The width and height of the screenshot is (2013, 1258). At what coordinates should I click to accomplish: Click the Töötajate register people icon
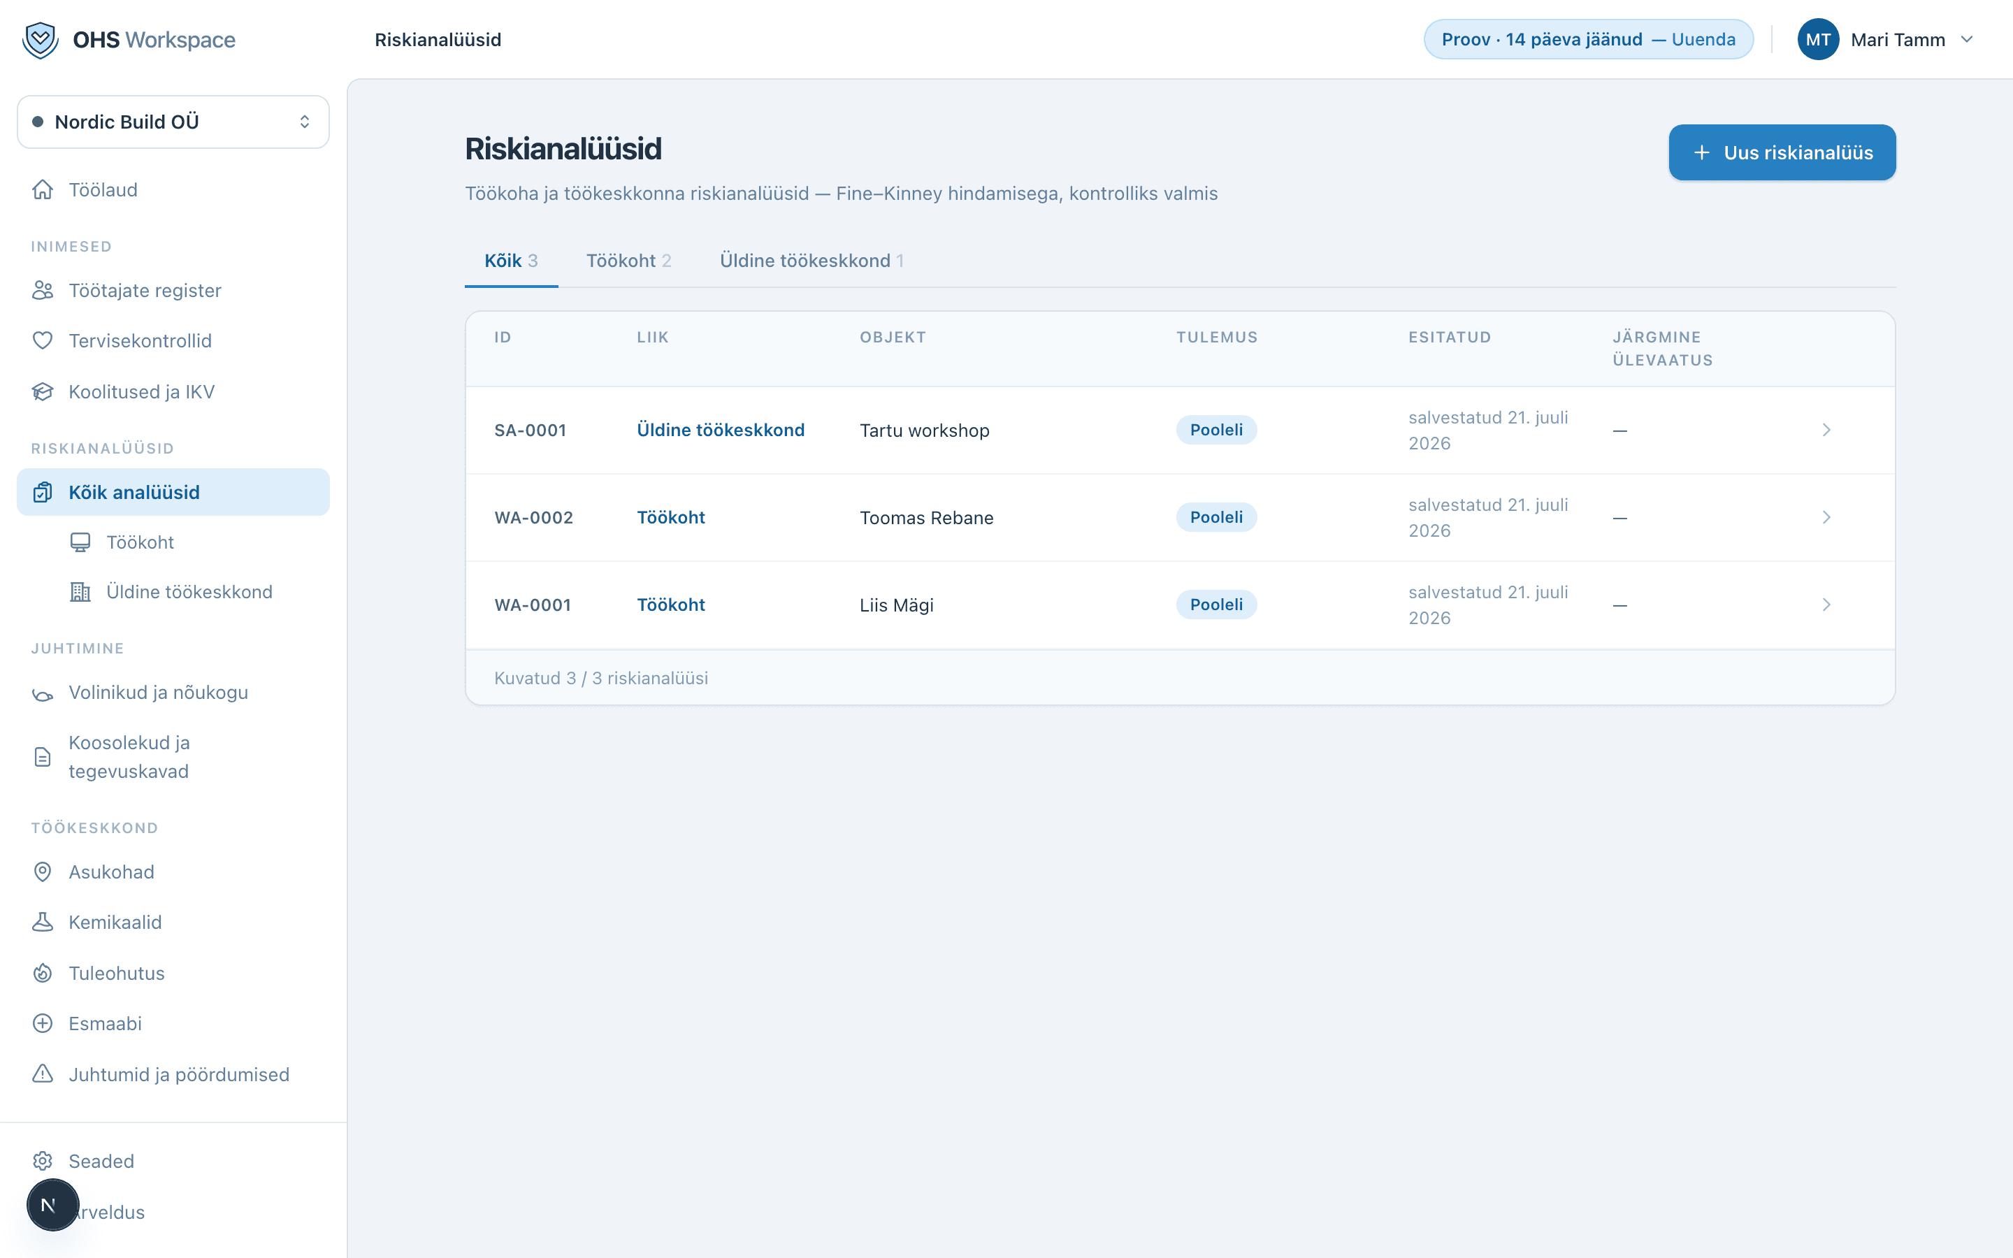click(43, 290)
